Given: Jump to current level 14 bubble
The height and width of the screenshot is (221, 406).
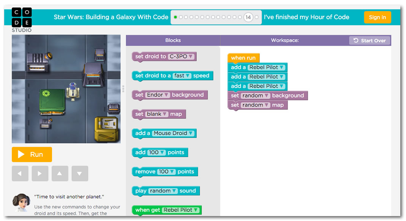Looking at the screenshot, I should pyautogui.click(x=248, y=17).
